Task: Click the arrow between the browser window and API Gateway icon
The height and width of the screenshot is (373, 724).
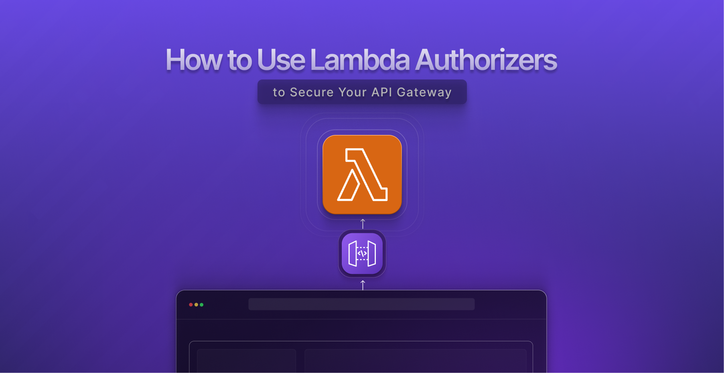Action: (363, 285)
